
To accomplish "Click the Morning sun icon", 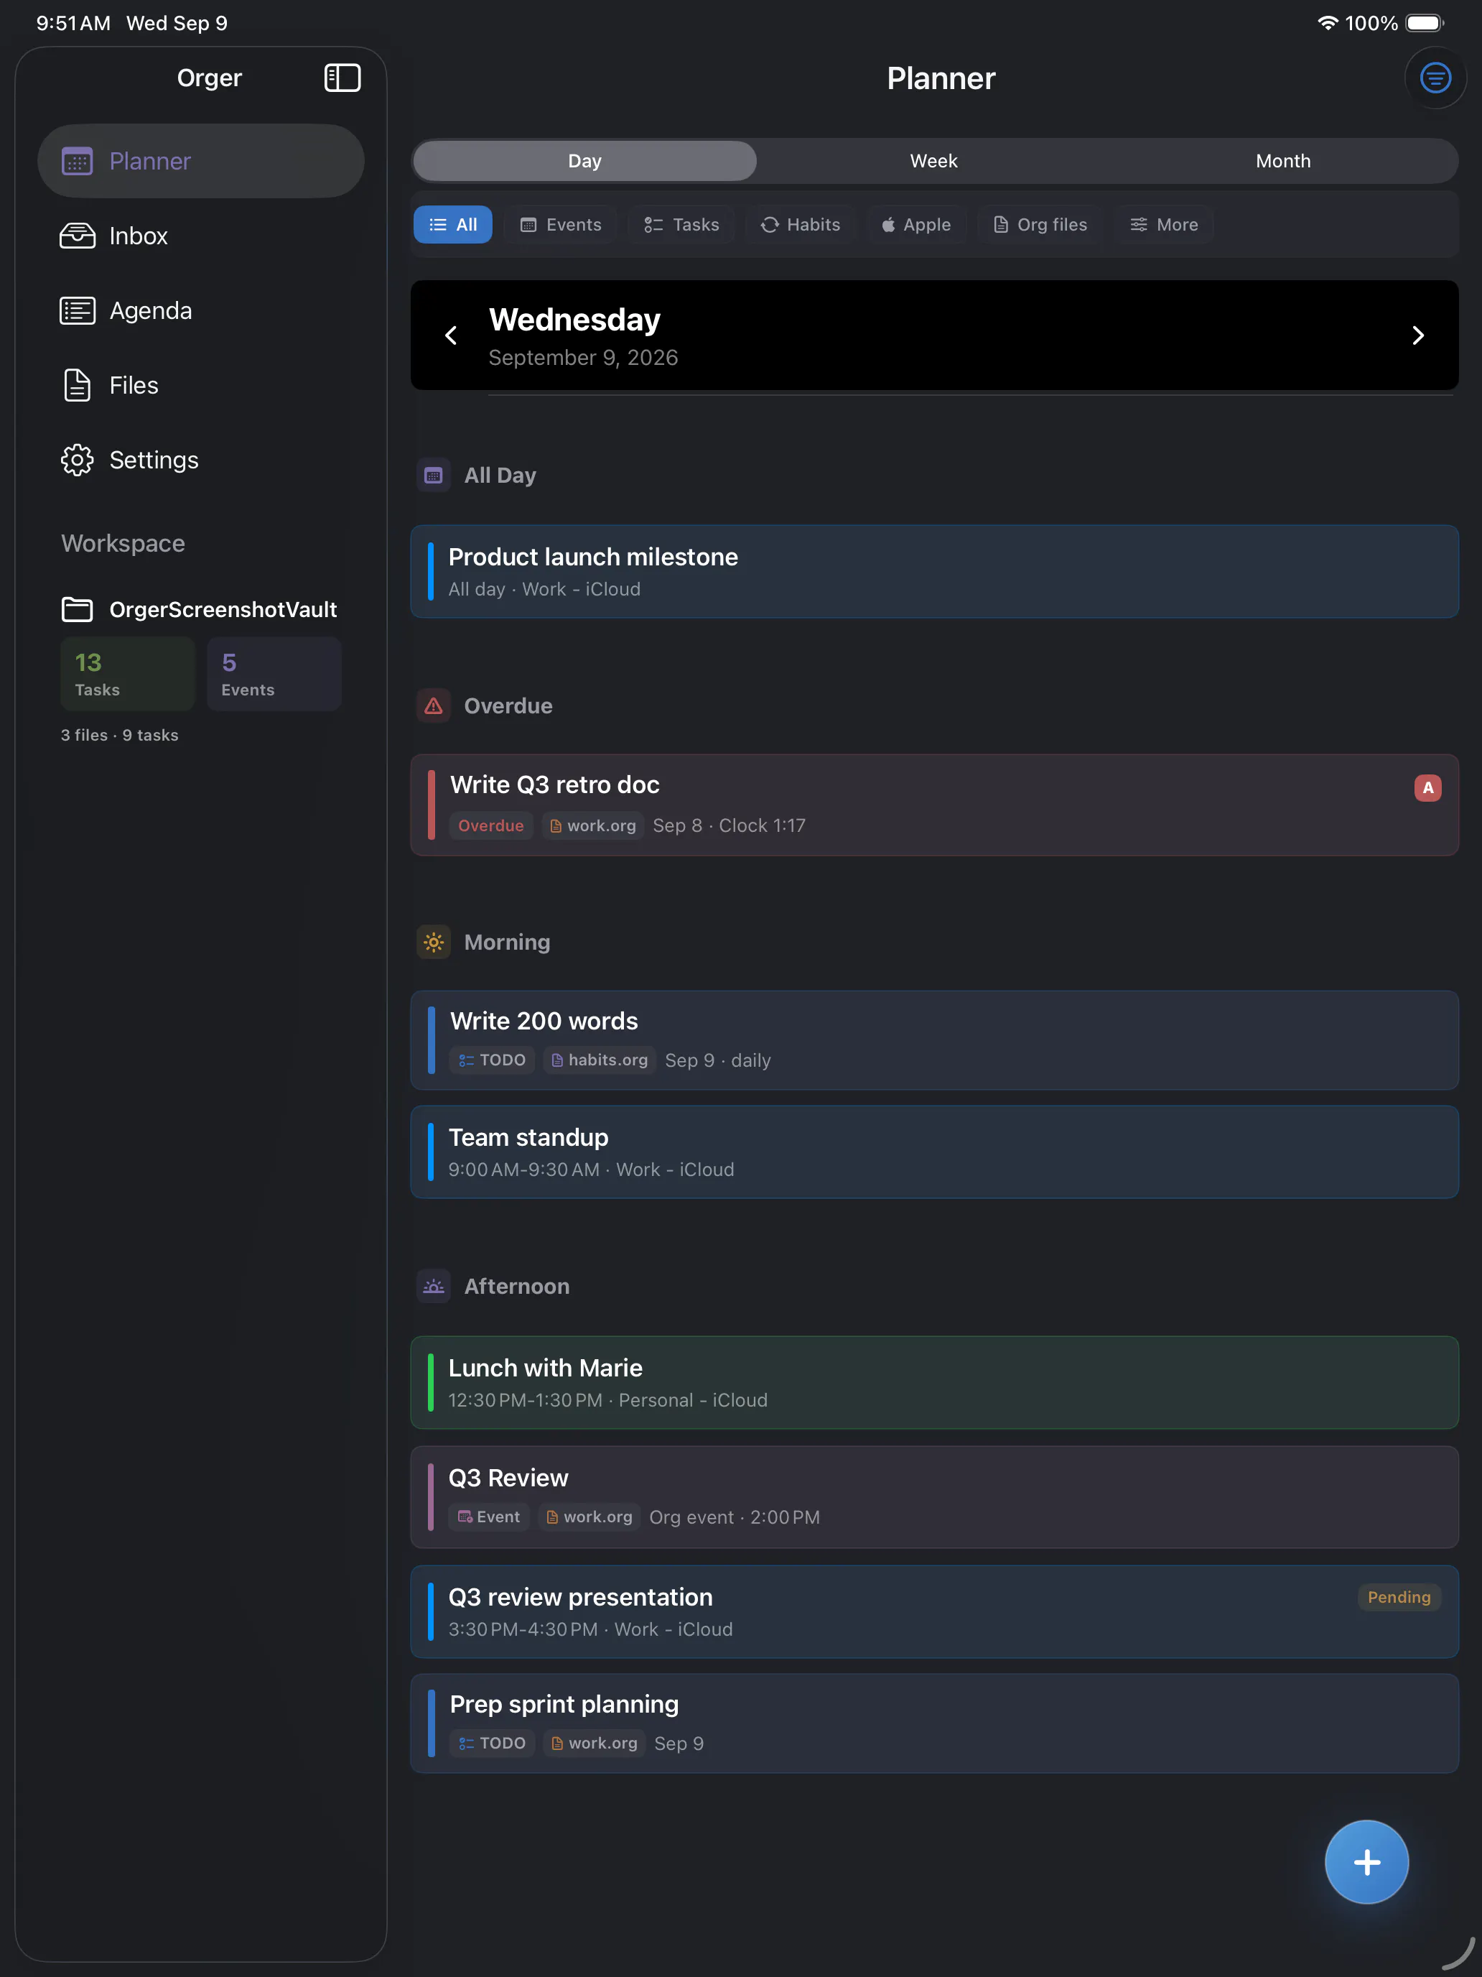I will click(x=433, y=942).
